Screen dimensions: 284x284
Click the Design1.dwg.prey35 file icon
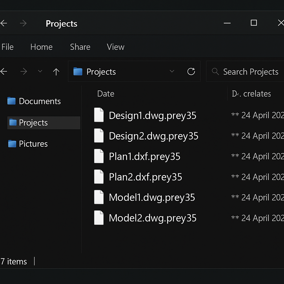point(99,115)
